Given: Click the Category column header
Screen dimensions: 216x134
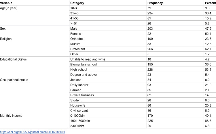Looking at the screenshot, I should point(77,3).
